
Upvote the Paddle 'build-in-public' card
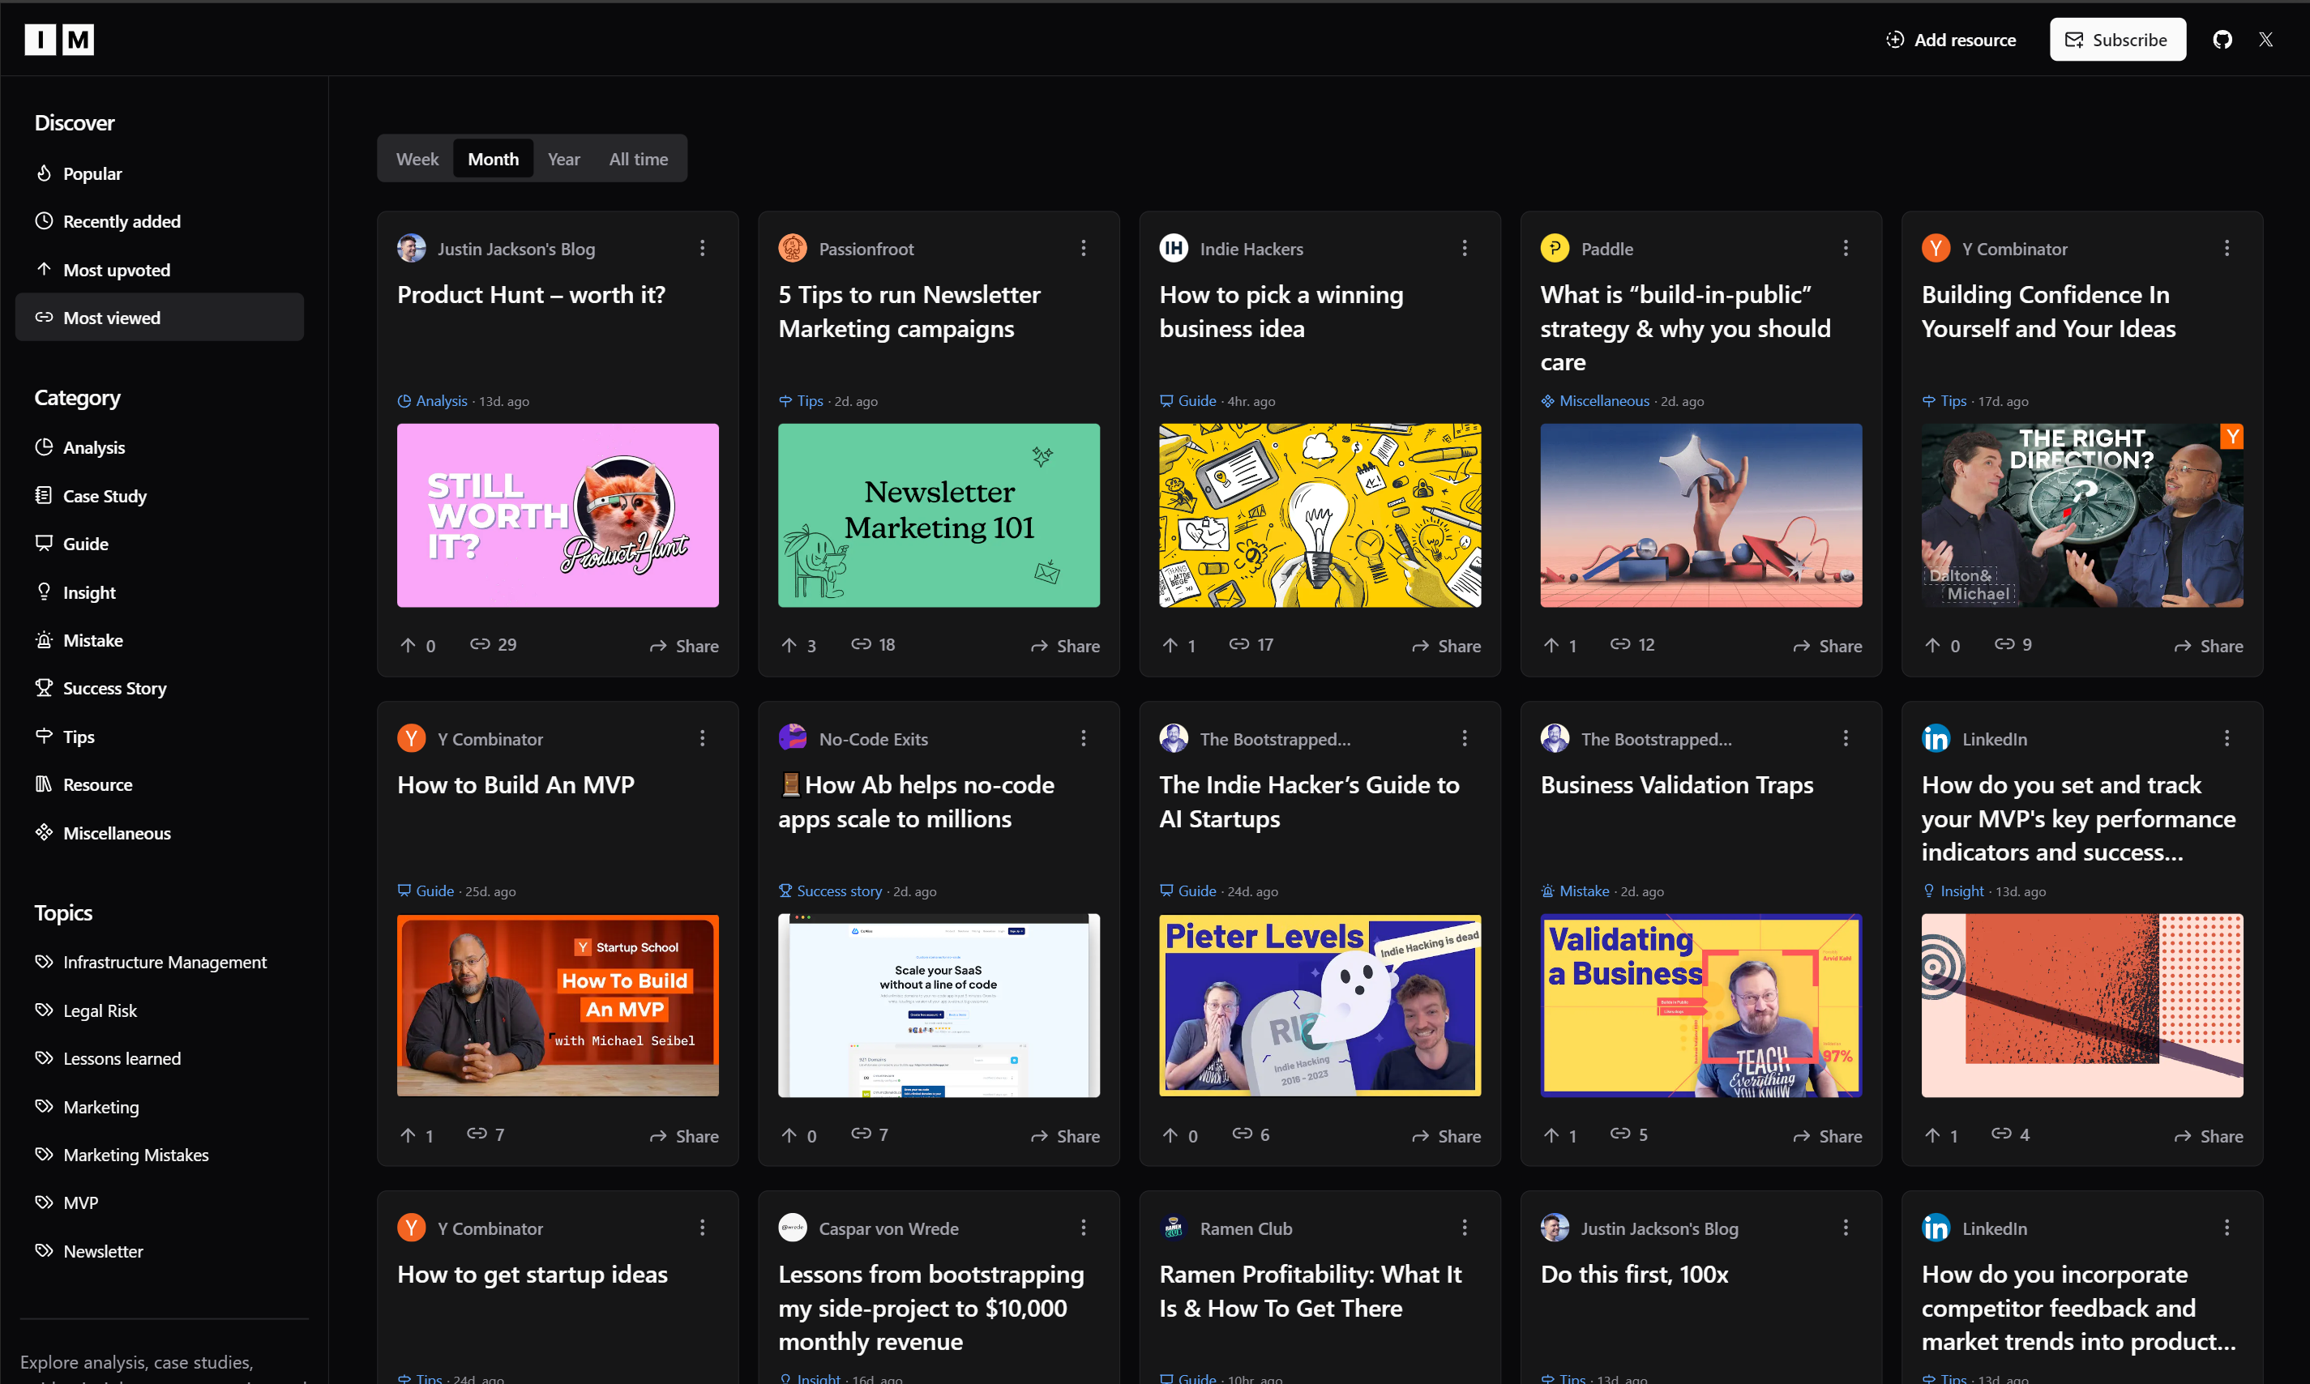click(x=1560, y=645)
